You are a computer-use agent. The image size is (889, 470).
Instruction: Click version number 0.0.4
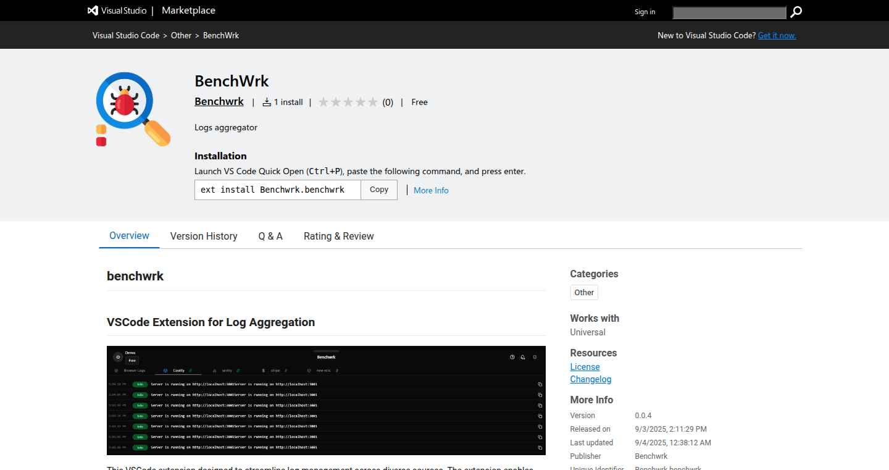(x=643, y=416)
